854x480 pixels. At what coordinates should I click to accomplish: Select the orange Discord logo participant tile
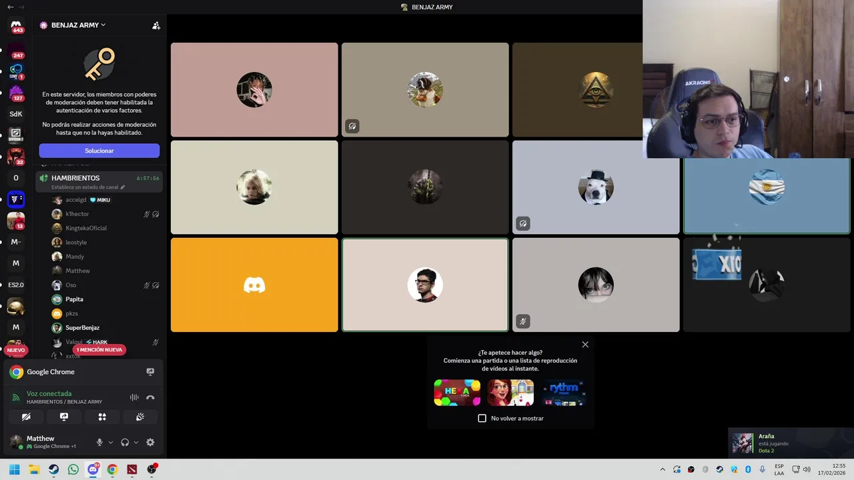[254, 285]
